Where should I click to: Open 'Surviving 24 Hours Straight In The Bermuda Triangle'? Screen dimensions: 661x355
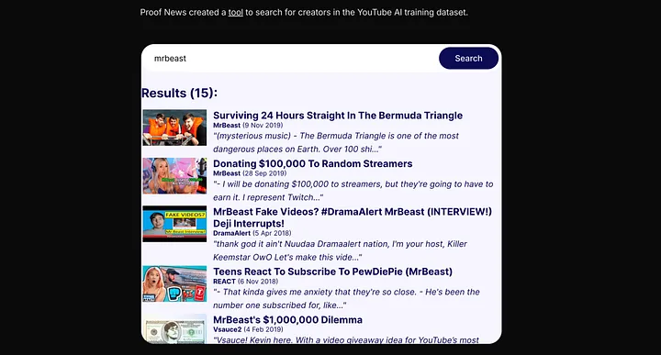pyautogui.click(x=338, y=116)
